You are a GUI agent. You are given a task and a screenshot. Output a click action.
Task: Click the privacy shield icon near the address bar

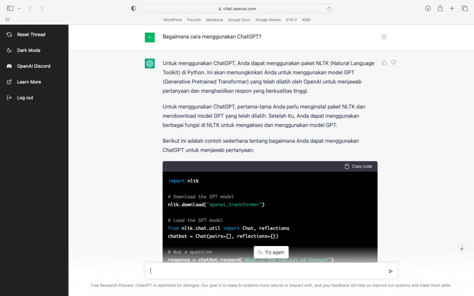[x=133, y=8]
